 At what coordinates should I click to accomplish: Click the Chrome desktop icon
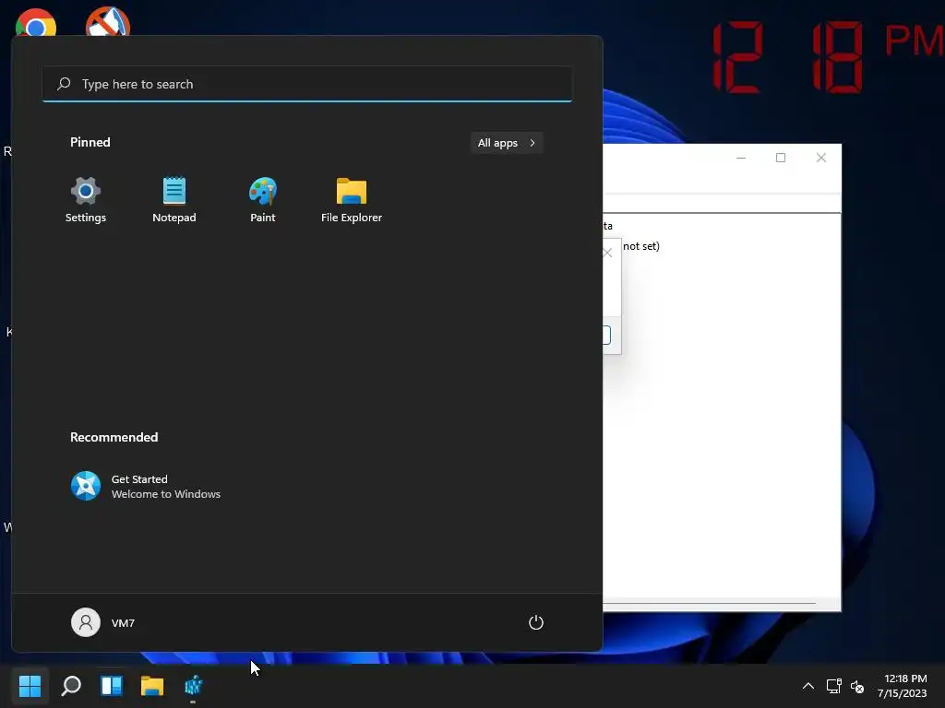[x=36, y=23]
